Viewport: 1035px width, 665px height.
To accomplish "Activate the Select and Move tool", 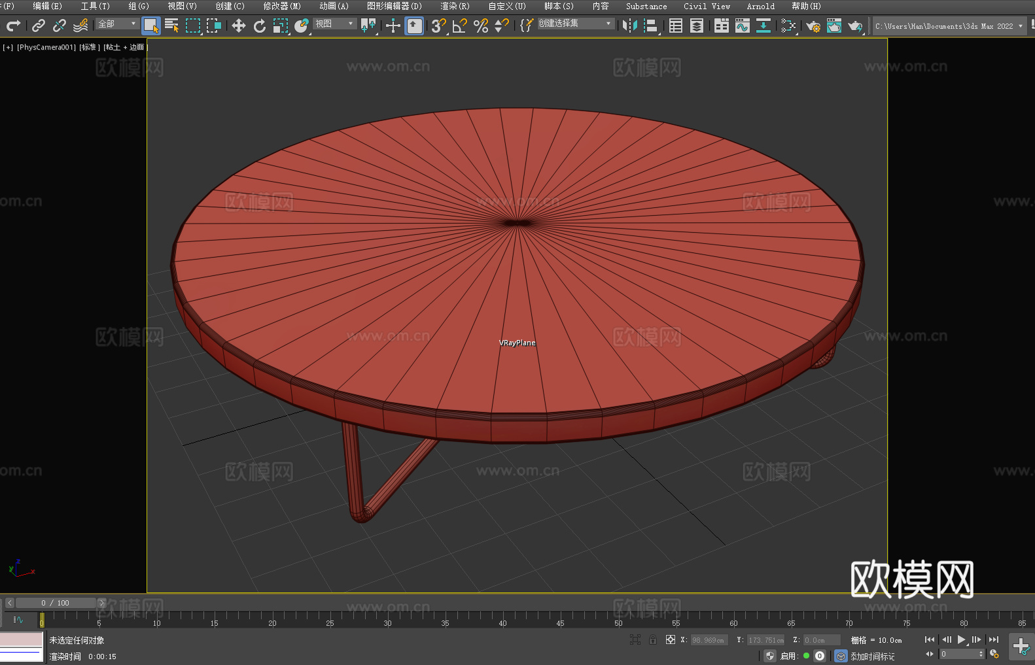I will [x=239, y=26].
